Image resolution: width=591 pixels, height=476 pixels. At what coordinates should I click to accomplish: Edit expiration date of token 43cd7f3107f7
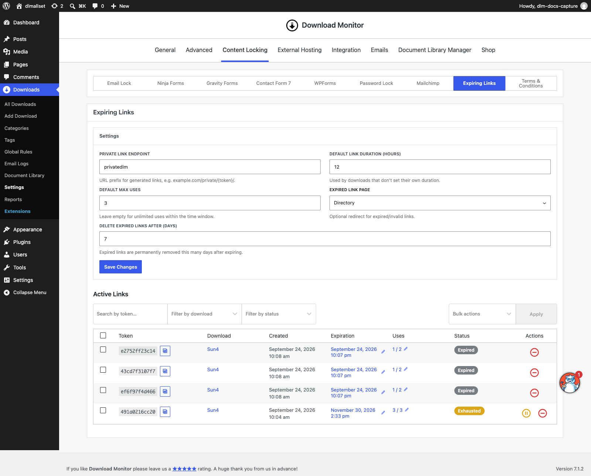coord(383,372)
